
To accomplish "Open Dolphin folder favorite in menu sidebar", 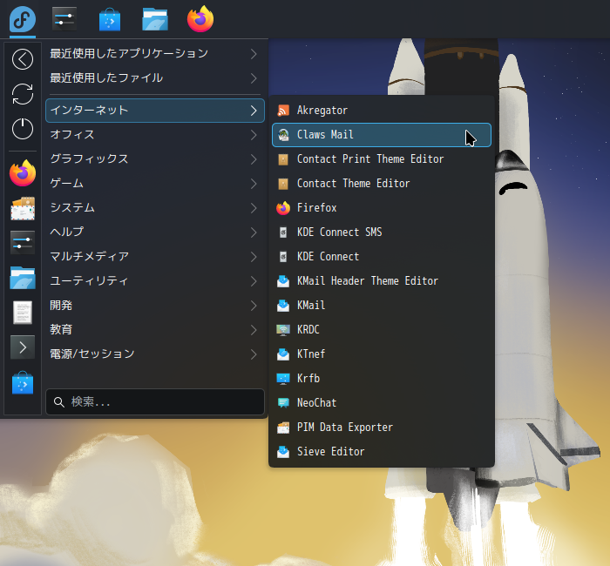I will coord(23,278).
